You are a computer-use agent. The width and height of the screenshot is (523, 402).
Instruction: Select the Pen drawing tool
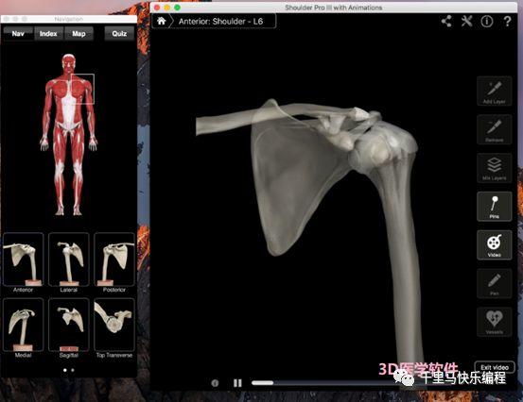click(x=494, y=283)
